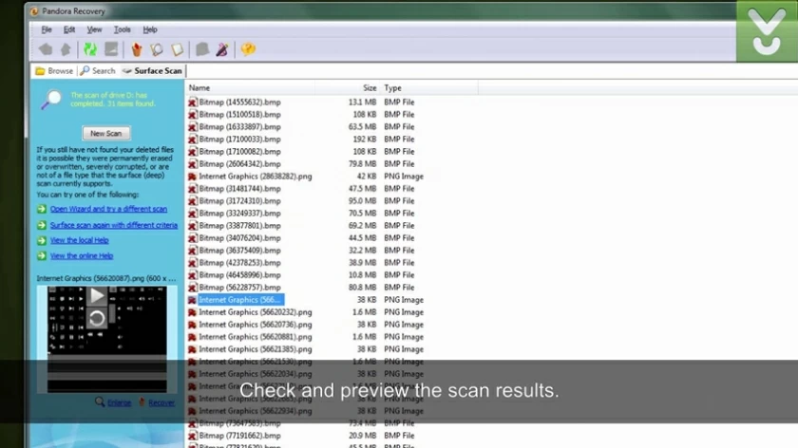Click the orange Recover bucket toolbar icon
Image resolution: width=798 pixels, height=448 pixels.
pyautogui.click(x=137, y=49)
